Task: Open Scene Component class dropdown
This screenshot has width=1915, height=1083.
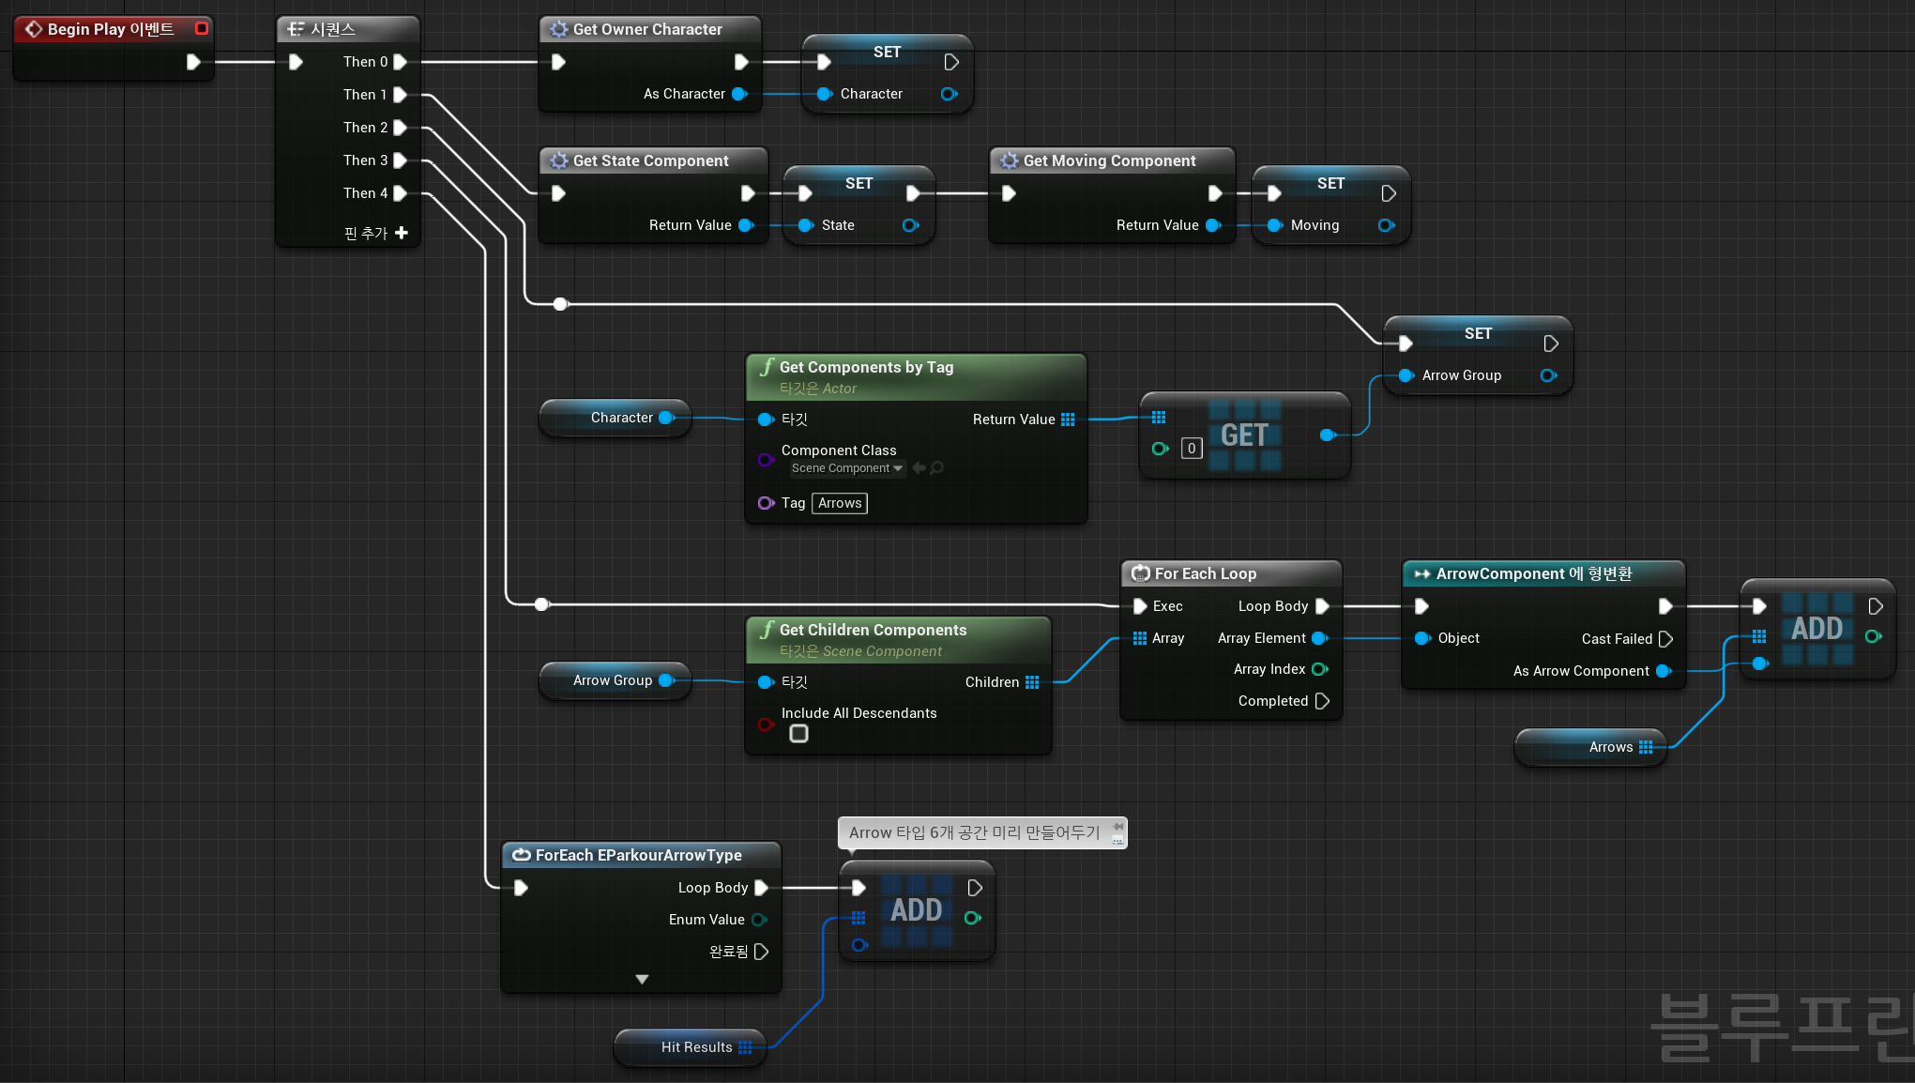Action: pos(845,468)
